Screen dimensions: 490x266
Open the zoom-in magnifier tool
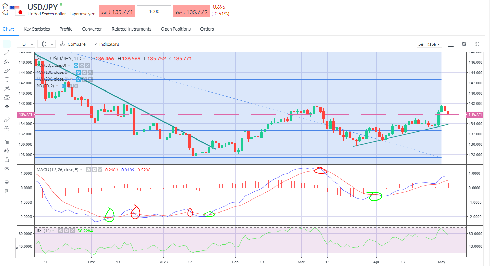7,128
